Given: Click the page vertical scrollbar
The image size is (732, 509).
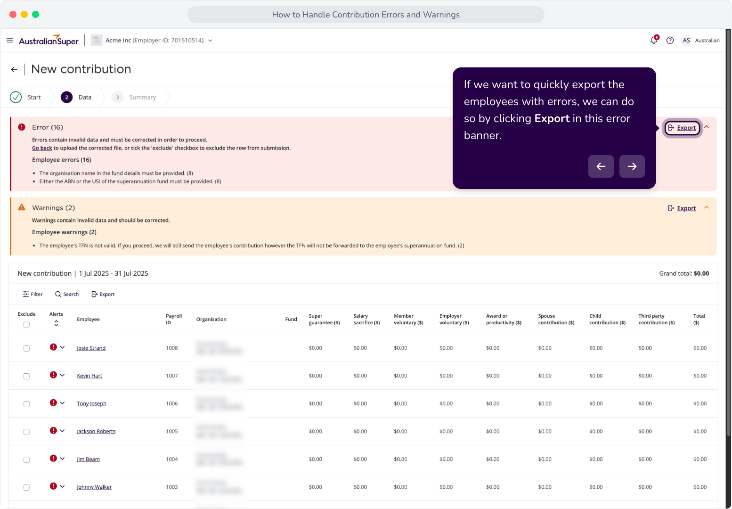Looking at the screenshot, I should [728, 233].
